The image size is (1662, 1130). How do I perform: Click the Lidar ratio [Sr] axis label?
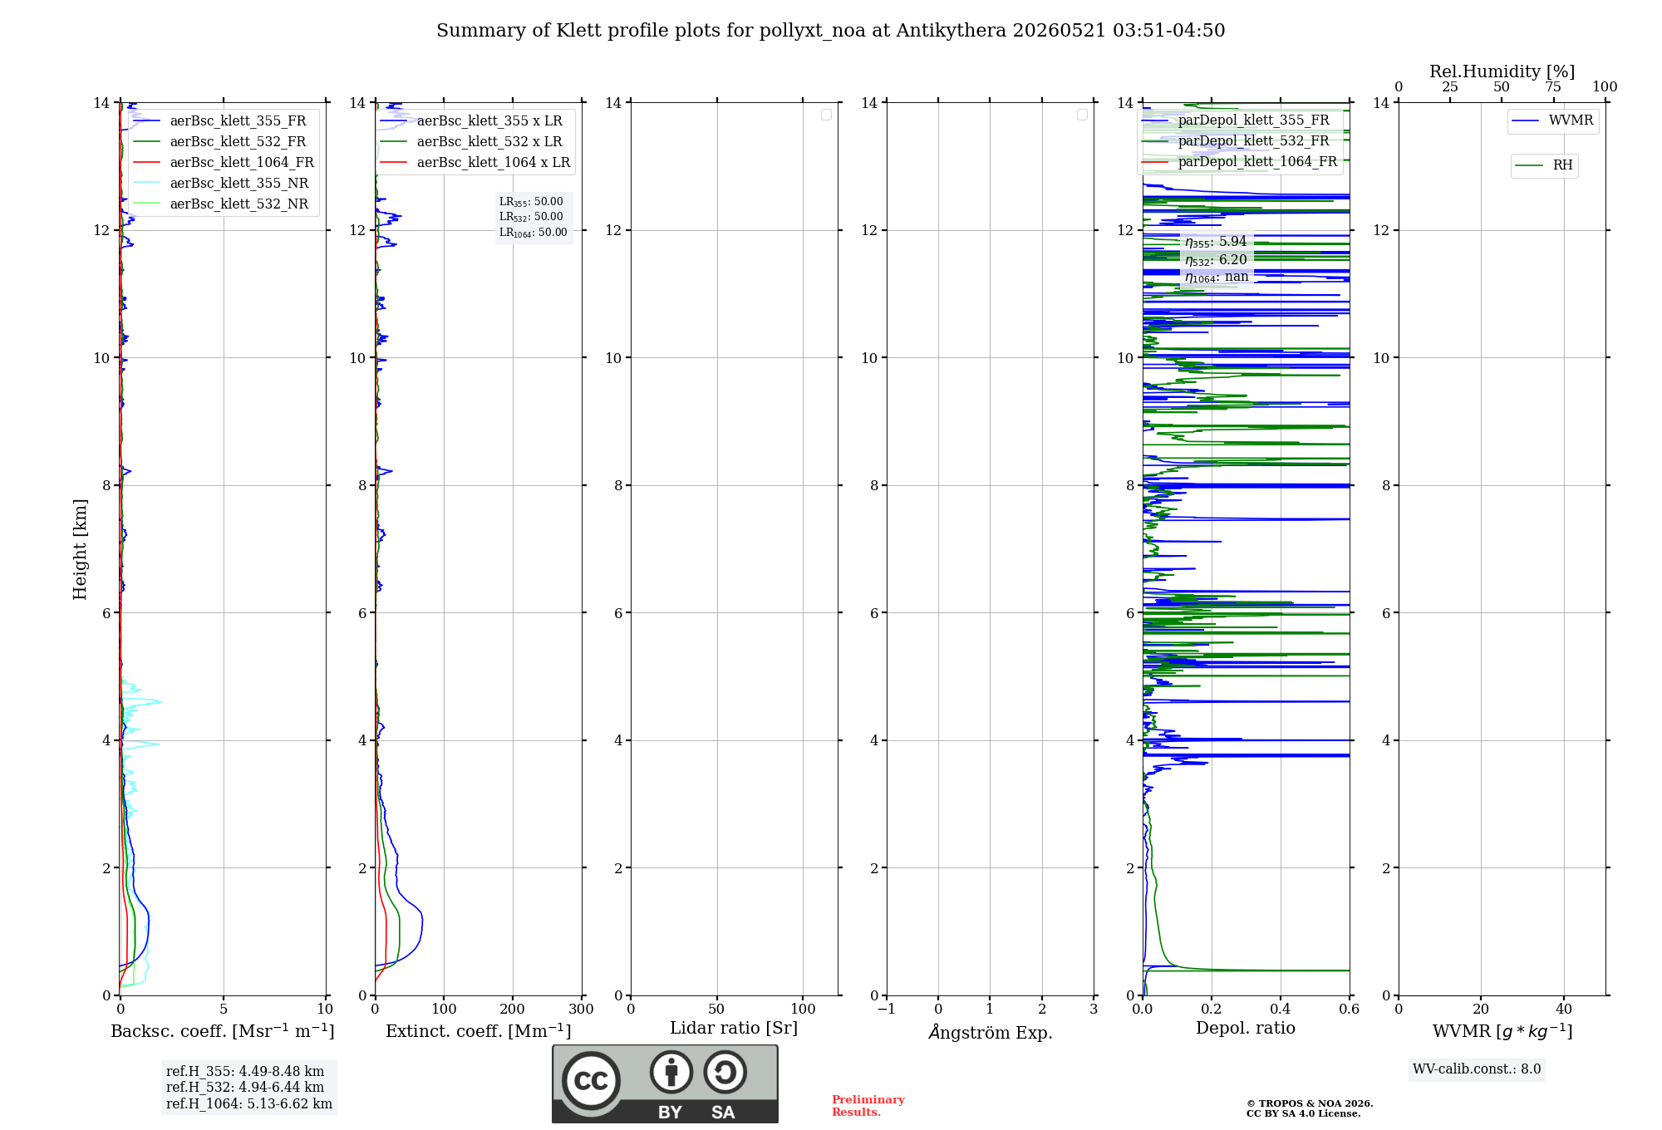click(734, 1029)
